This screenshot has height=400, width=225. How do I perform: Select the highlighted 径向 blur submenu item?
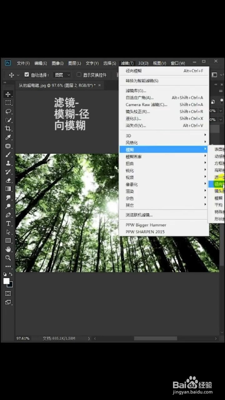tap(217, 184)
